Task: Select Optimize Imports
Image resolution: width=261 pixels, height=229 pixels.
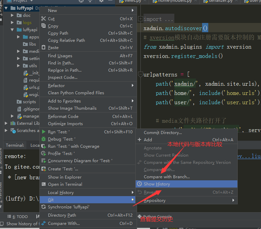Action: click(88, 123)
